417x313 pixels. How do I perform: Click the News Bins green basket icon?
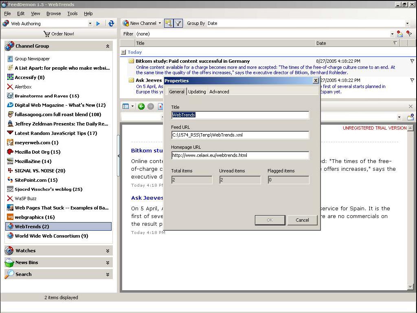[9, 262]
